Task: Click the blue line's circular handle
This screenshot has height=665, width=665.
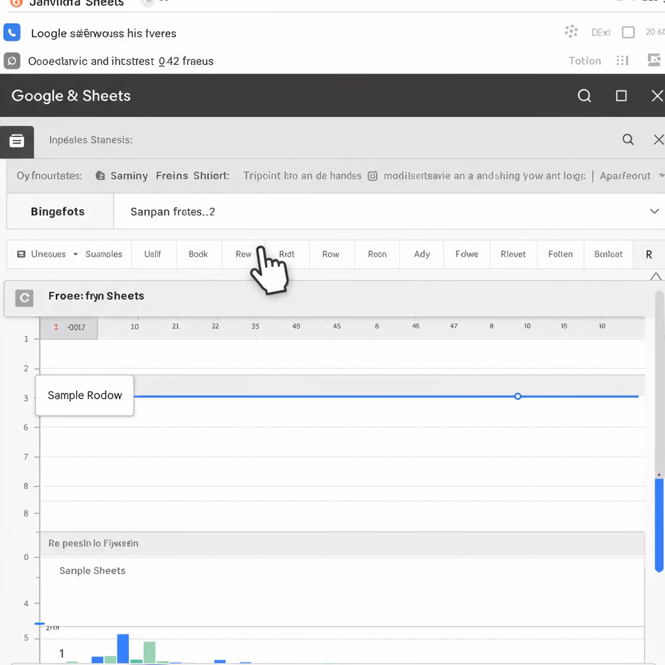Action: coord(518,396)
